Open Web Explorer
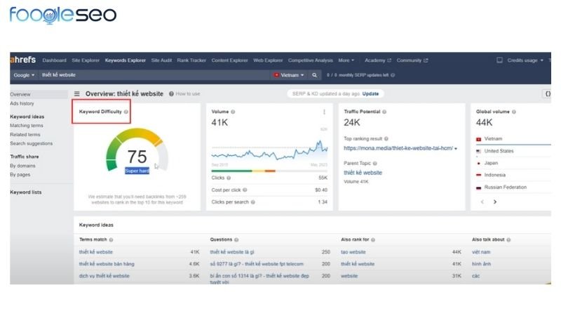The width and height of the screenshot is (561, 316). (x=268, y=60)
